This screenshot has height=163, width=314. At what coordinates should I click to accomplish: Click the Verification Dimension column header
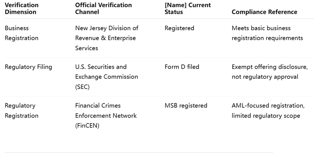(x=22, y=8)
